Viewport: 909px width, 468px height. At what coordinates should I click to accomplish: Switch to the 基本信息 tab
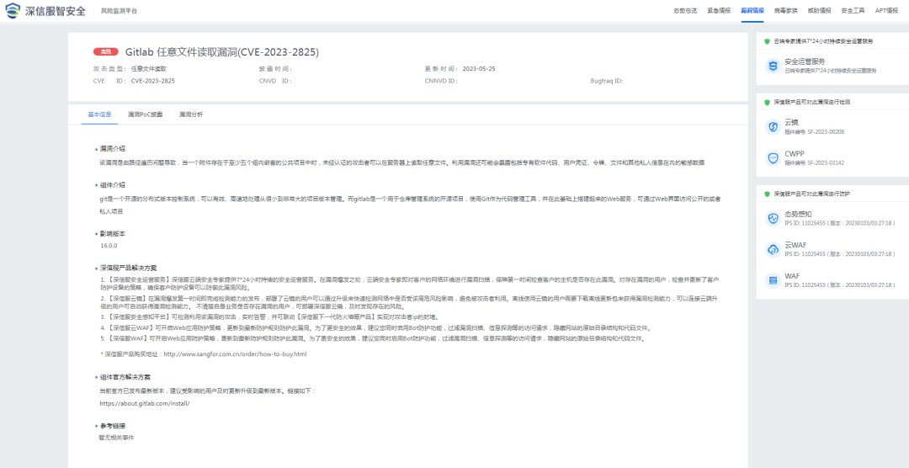click(x=99, y=114)
